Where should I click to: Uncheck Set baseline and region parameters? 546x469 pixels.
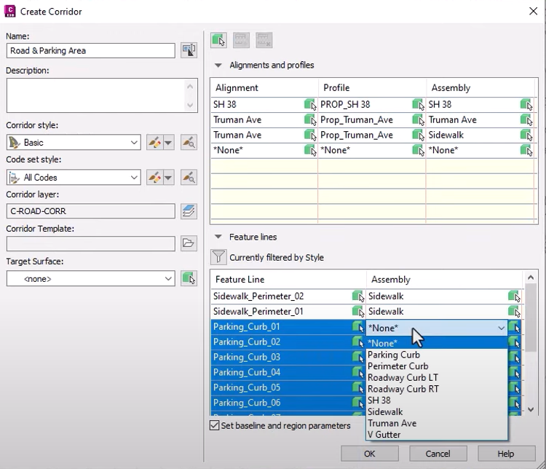tap(214, 426)
